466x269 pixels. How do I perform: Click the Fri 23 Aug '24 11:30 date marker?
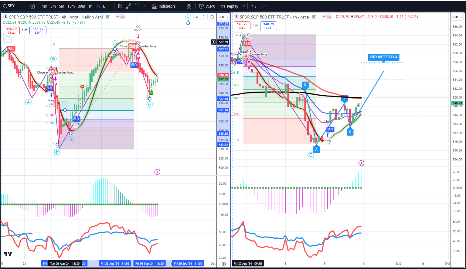coord(115,264)
